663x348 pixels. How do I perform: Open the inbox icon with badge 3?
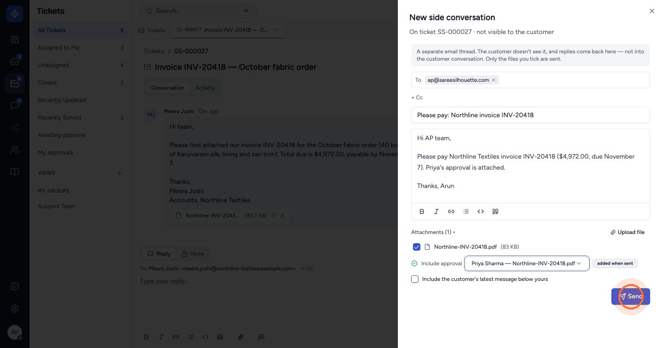click(x=15, y=62)
